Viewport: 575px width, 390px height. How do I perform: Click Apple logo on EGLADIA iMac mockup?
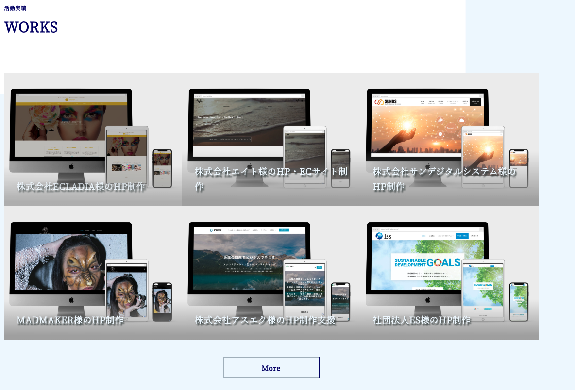click(71, 166)
